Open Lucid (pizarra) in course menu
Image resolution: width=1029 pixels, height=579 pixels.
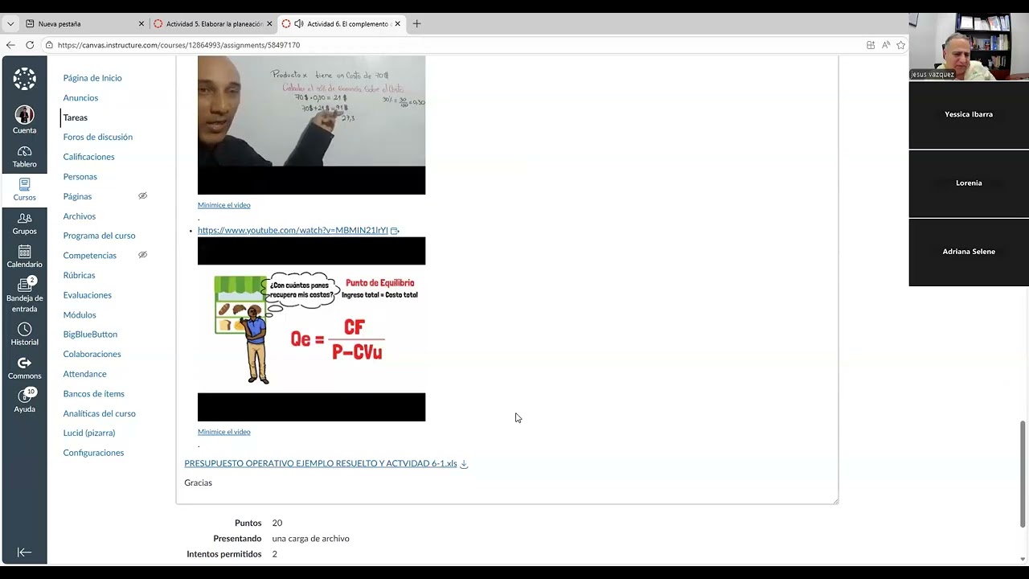(89, 433)
